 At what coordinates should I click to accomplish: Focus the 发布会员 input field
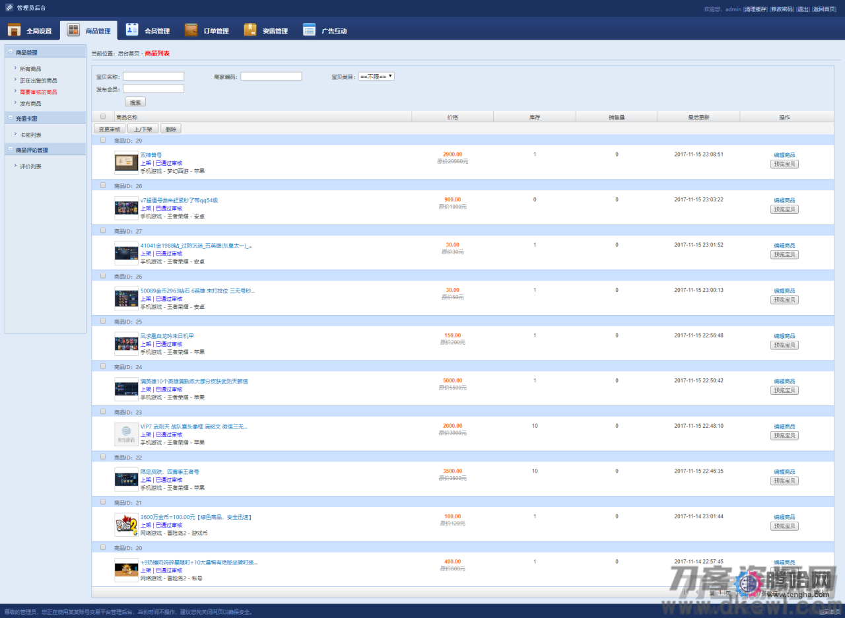point(153,88)
